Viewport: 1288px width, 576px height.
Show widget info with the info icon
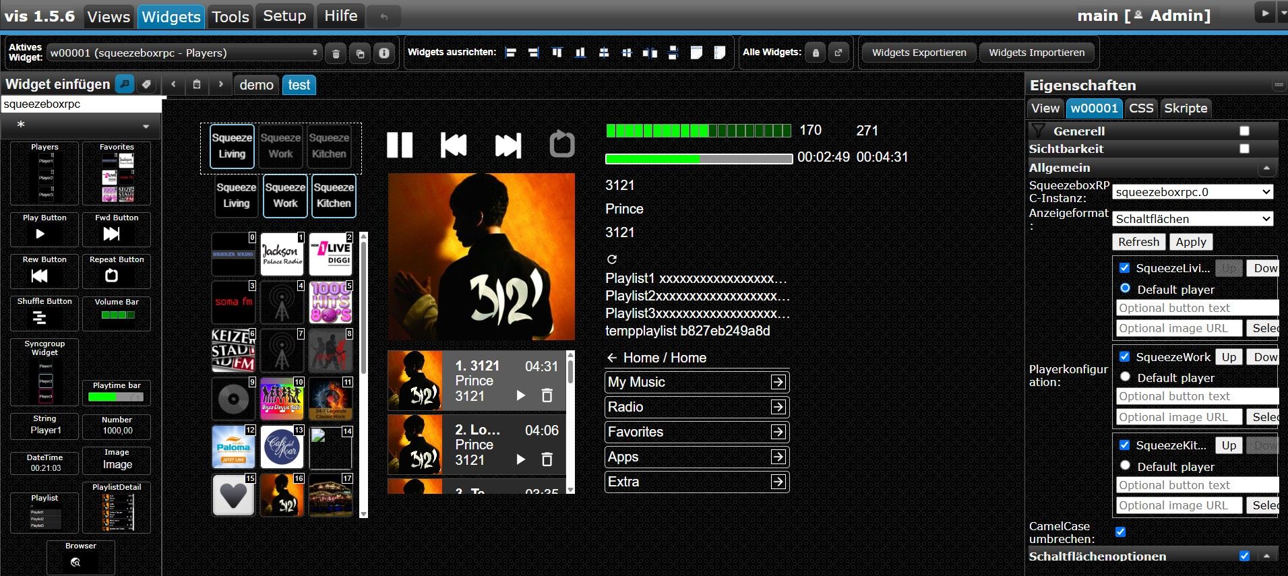coord(384,53)
